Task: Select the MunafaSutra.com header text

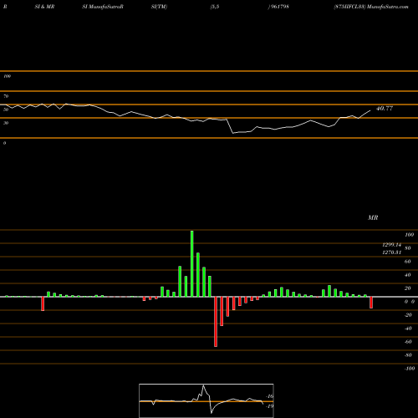Action: click(388, 7)
